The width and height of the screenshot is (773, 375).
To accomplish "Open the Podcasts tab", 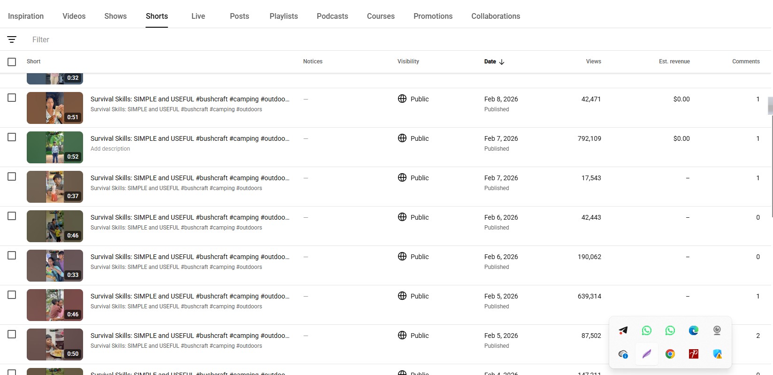I will (x=332, y=16).
